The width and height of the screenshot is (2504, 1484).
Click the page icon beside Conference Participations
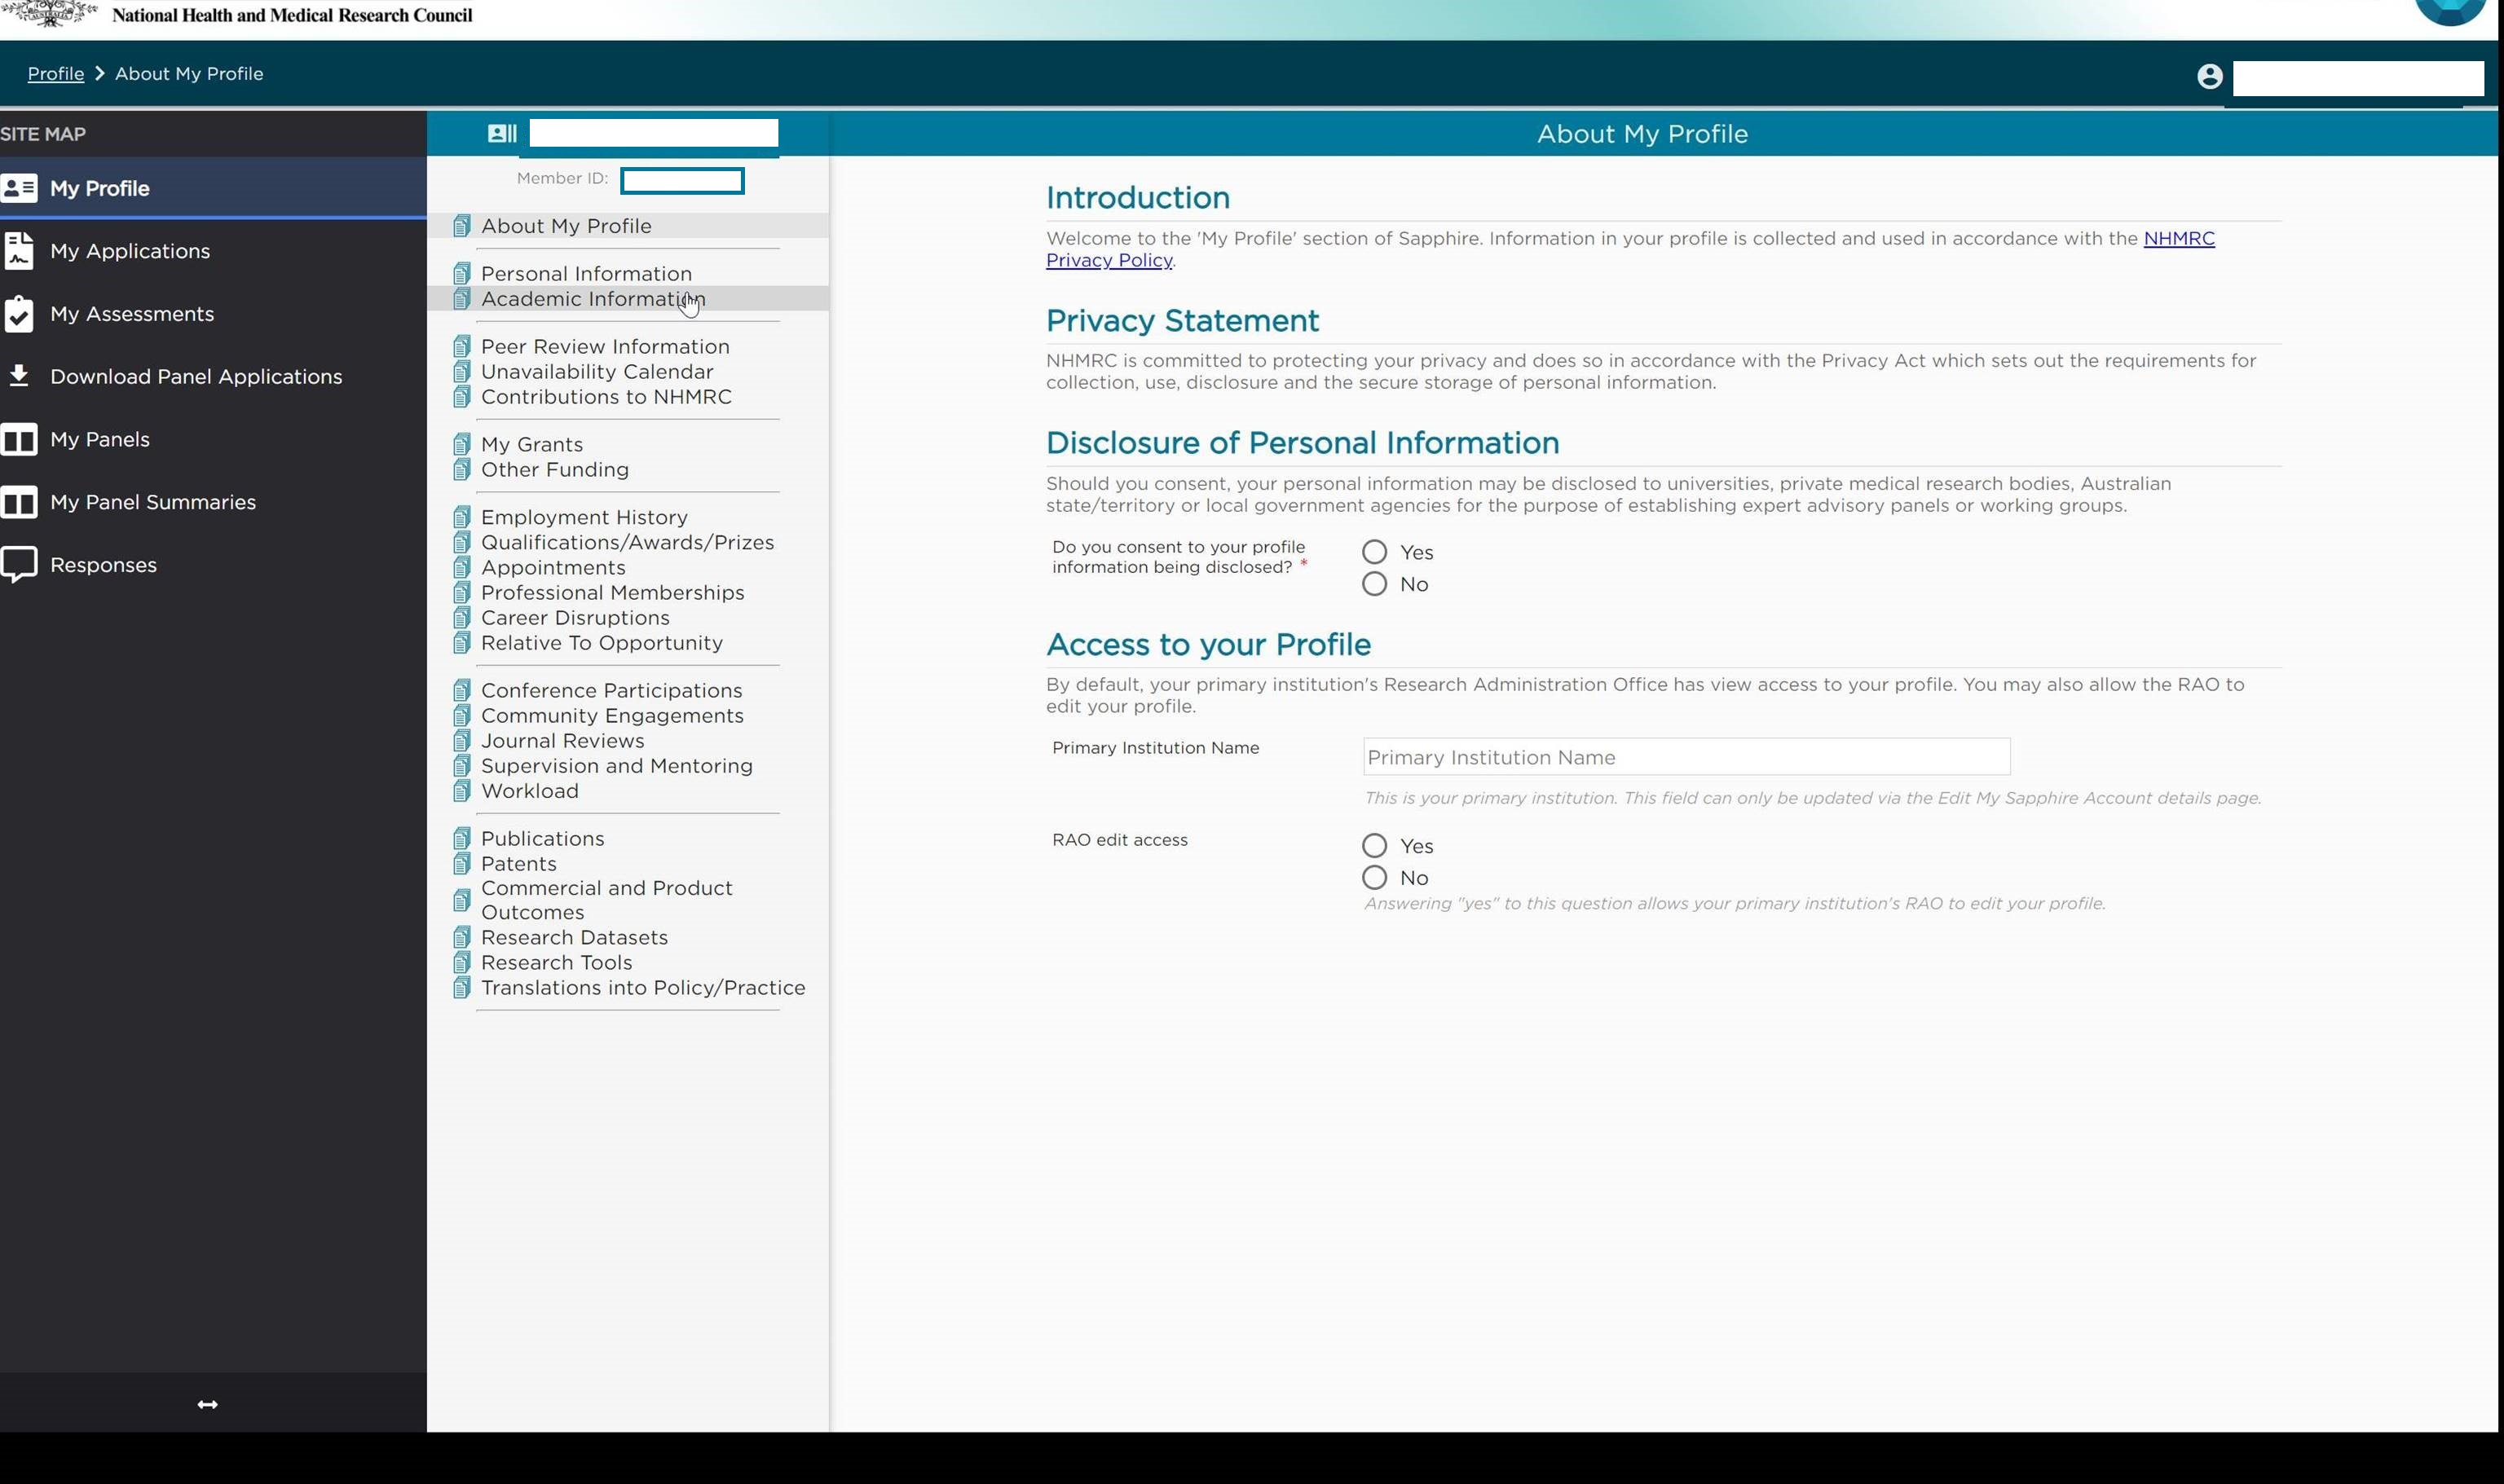coord(461,691)
